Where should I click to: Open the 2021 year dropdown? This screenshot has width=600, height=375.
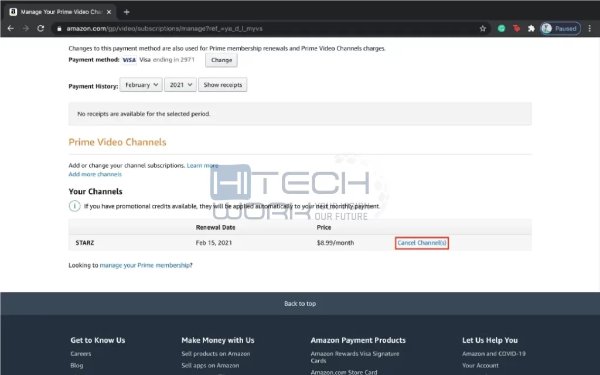(x=180, y=85)
